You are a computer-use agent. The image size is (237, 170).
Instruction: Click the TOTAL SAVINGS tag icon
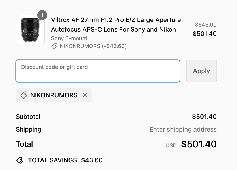point(20,160)
